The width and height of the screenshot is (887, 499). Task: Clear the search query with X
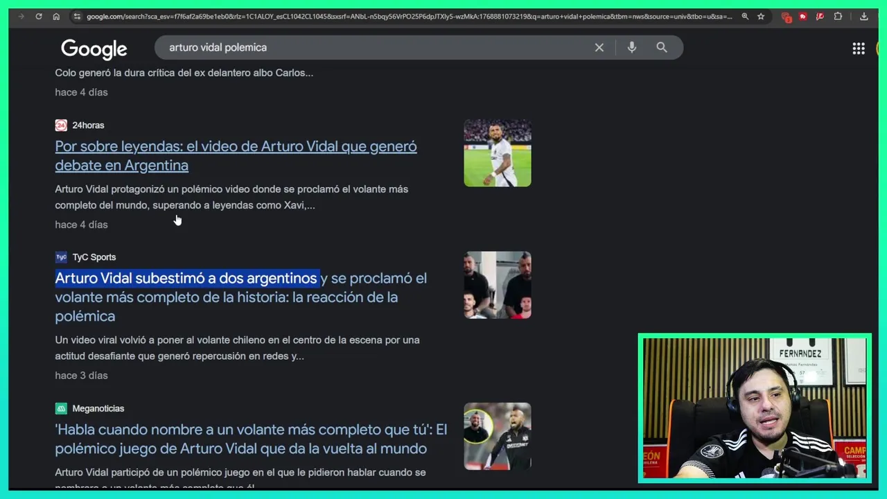(x=599, y=47)
